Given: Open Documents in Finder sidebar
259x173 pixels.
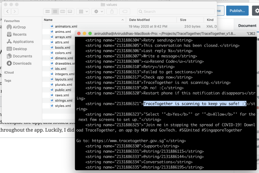Looking at the screenshot, I should tap(19, 56).
